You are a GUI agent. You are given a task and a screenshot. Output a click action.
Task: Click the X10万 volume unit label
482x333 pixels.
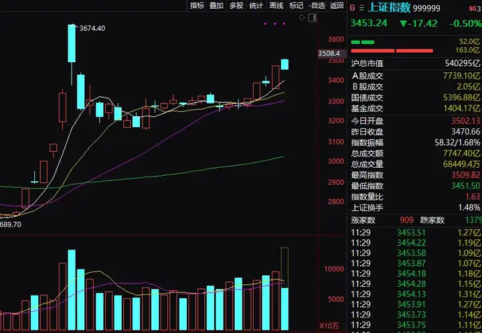tap(329, 326)
